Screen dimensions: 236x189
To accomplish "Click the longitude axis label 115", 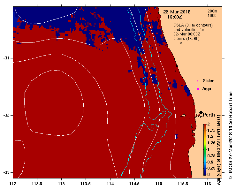I will 159,184.
